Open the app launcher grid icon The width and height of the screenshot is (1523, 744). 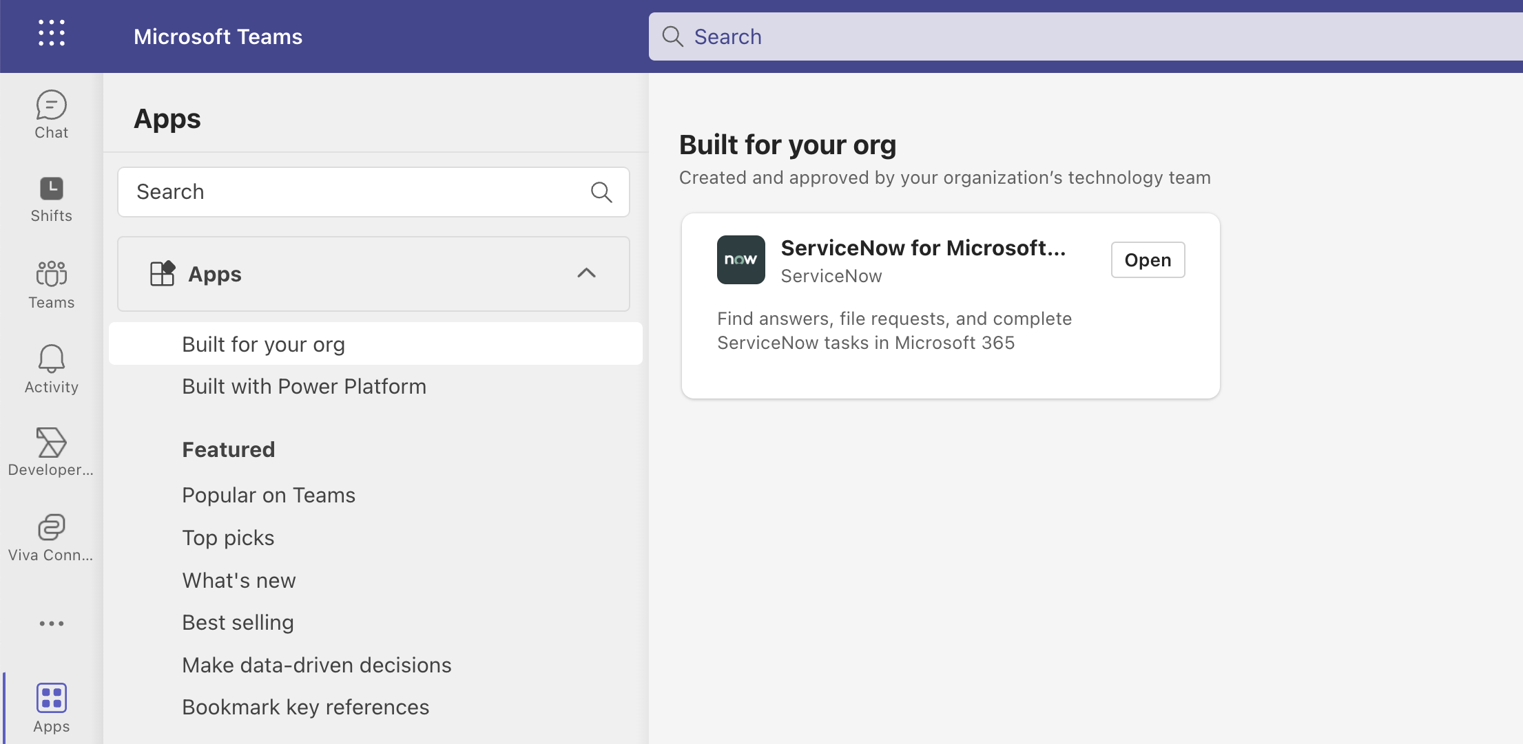tap(52, 33)
